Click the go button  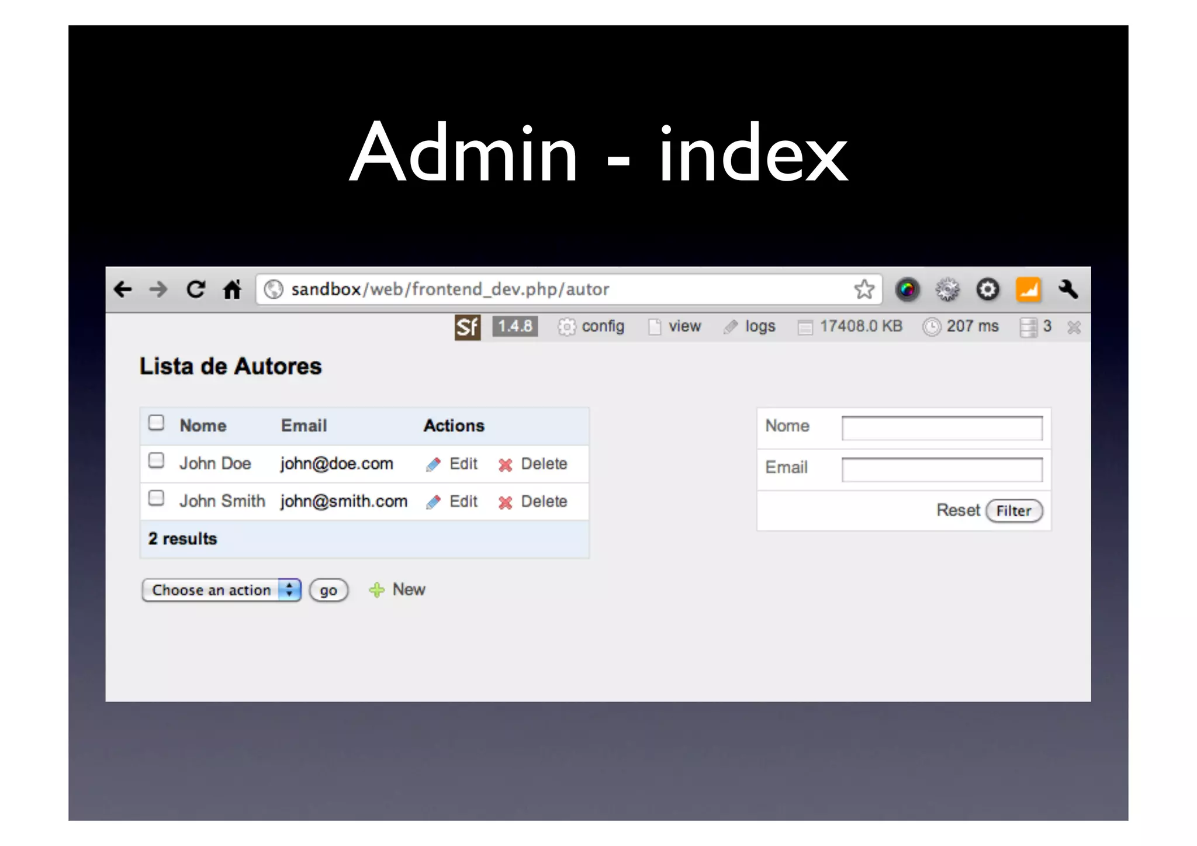pos(328,591)
